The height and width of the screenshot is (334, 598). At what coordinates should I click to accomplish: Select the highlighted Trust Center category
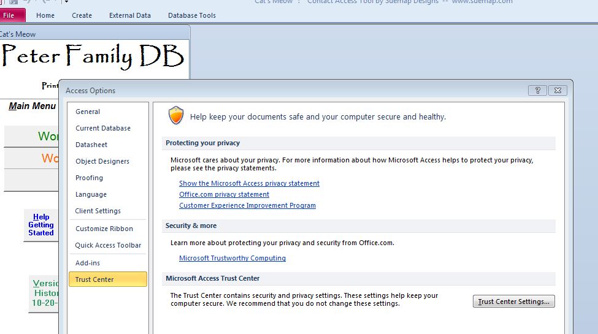108,279
